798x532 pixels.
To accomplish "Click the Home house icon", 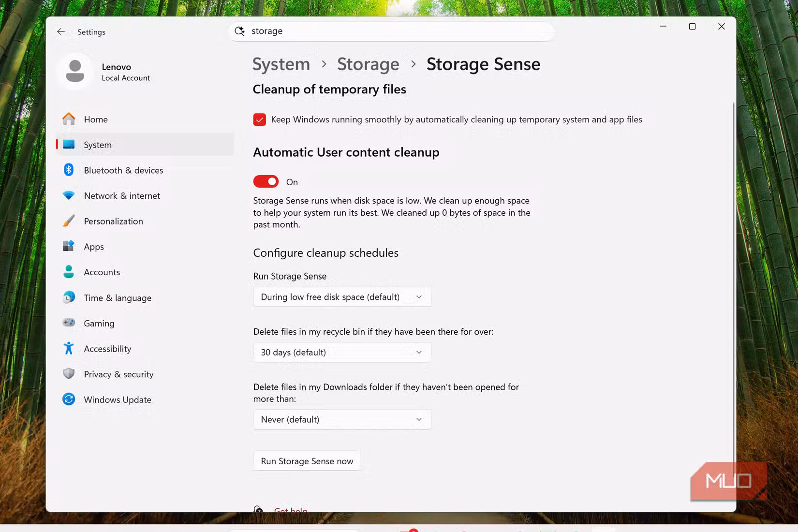I will (x=69, y=119).
